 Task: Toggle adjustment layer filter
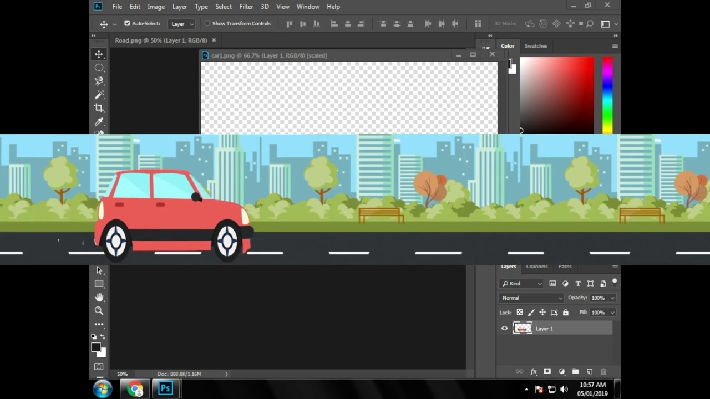565,283
